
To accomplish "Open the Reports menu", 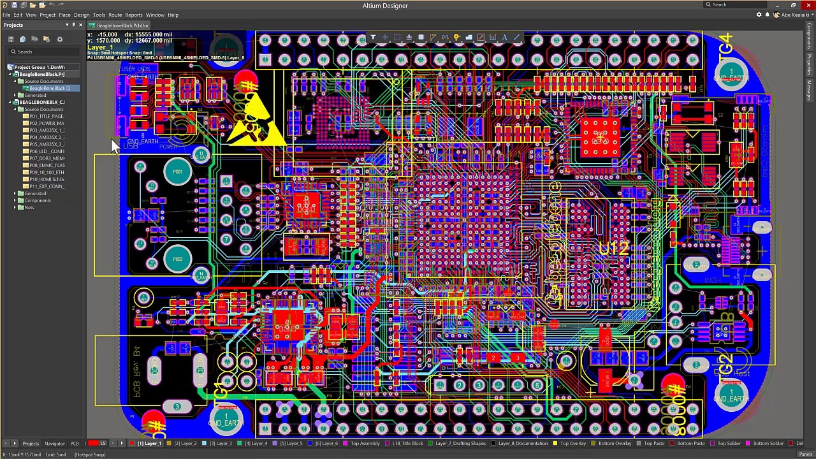I will point(134,15).
